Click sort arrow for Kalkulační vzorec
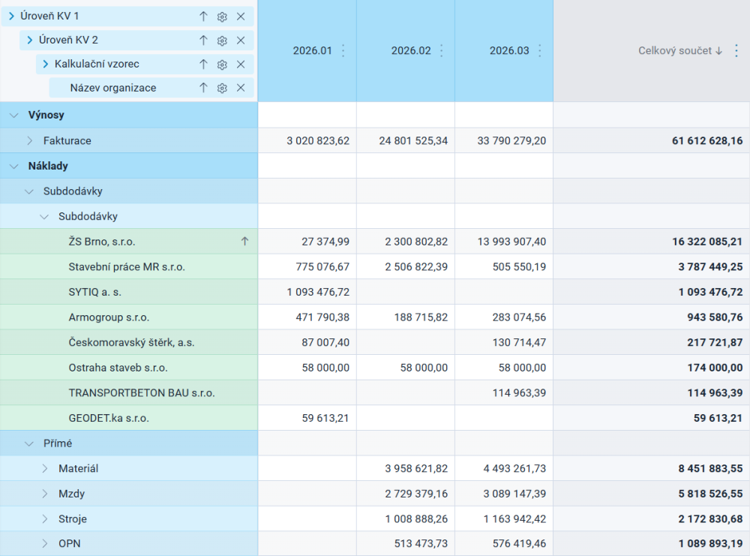The height and width of the screenshot is (556, 750). pyautogui.click(x=203, y=64)
